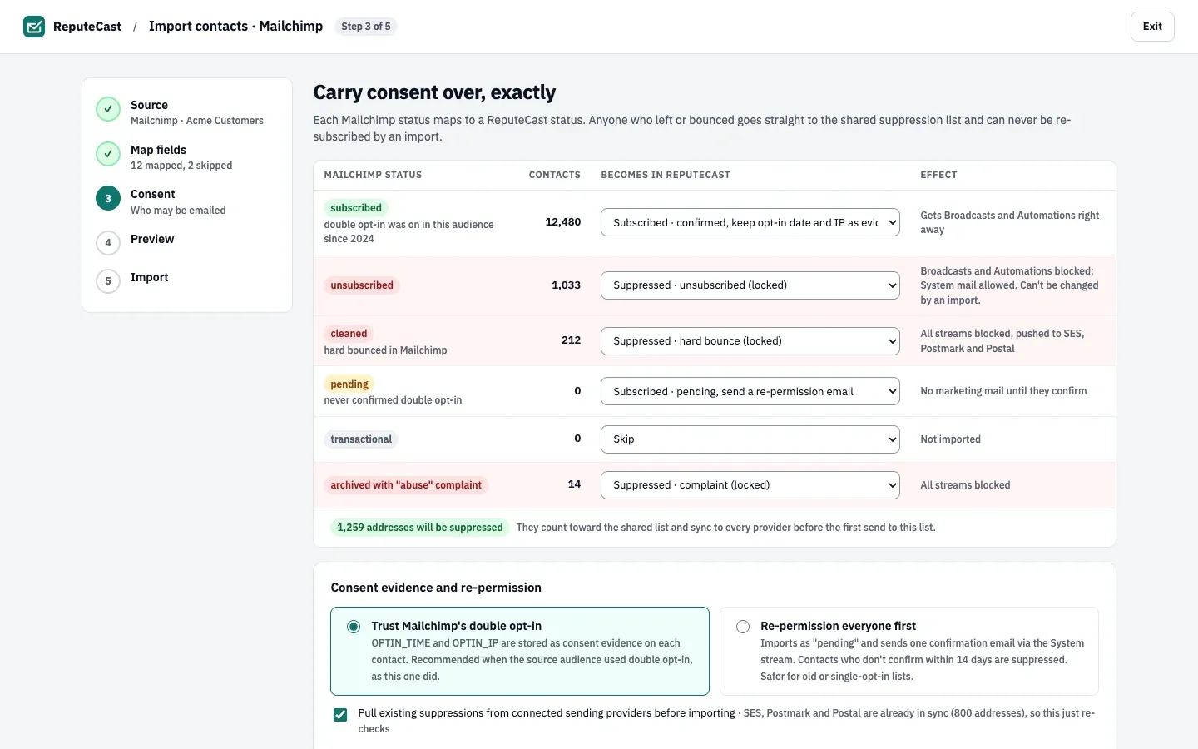This screenshot has height=749, width=1198.
Task: Open the cleaned status mapping dropdown
Action: point(750,341)
